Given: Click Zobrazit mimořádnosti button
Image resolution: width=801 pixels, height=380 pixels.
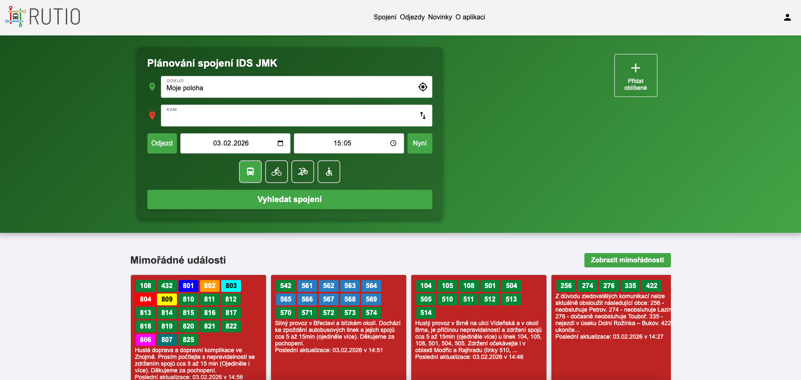Looking at the screenshot, I should [627, 260].
